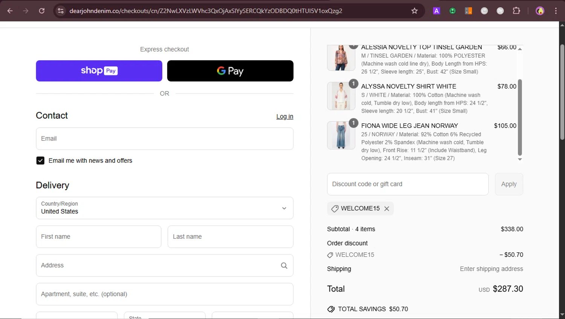
Task: Click the 'Contact' section heading
Action: [x=52, y=116]
